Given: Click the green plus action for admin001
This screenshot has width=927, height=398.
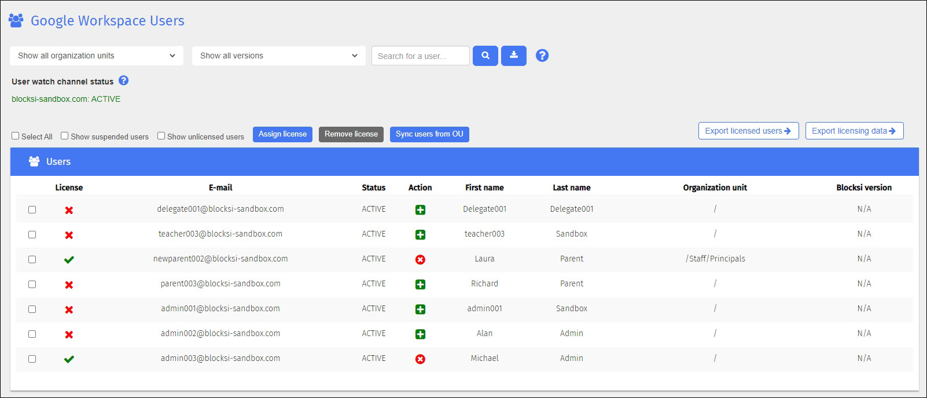Looking at the screenshot, I should (421, 309).
